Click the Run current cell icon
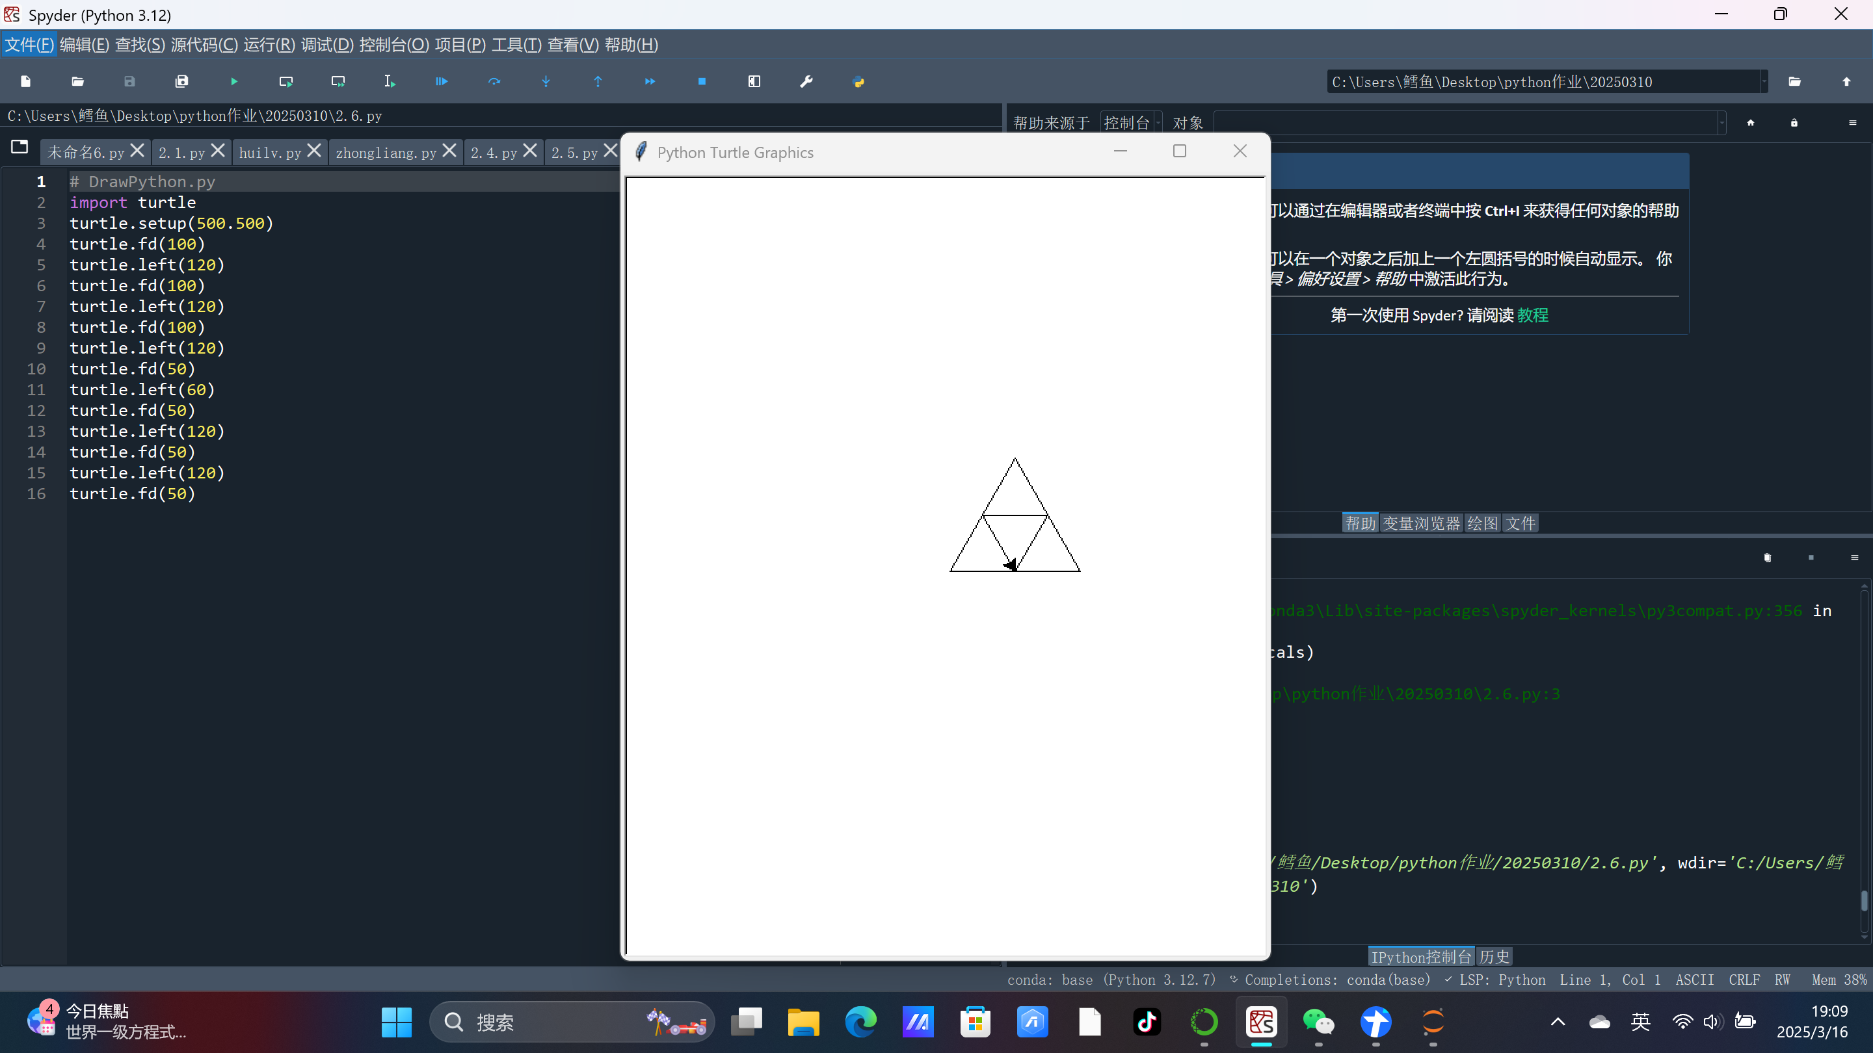The height and width of the screenshot is (1053, 1873). point(286,81)
